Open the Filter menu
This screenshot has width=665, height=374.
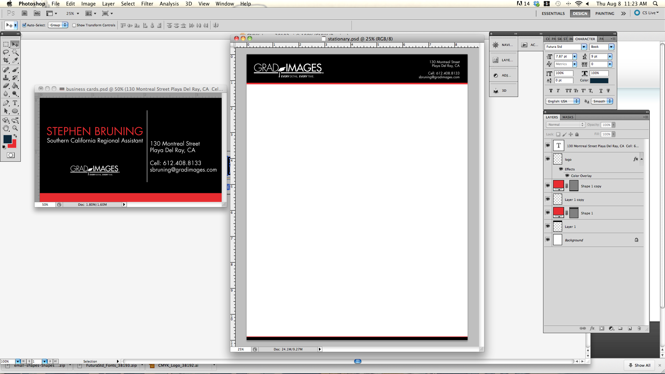pyautogui.click(x=147, y=4)
